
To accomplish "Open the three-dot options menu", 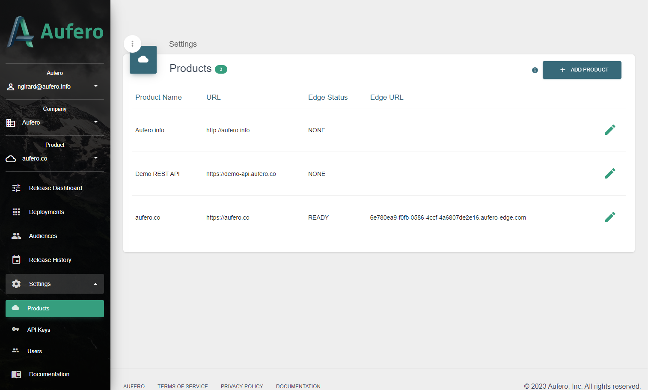I will click(132, 44).
